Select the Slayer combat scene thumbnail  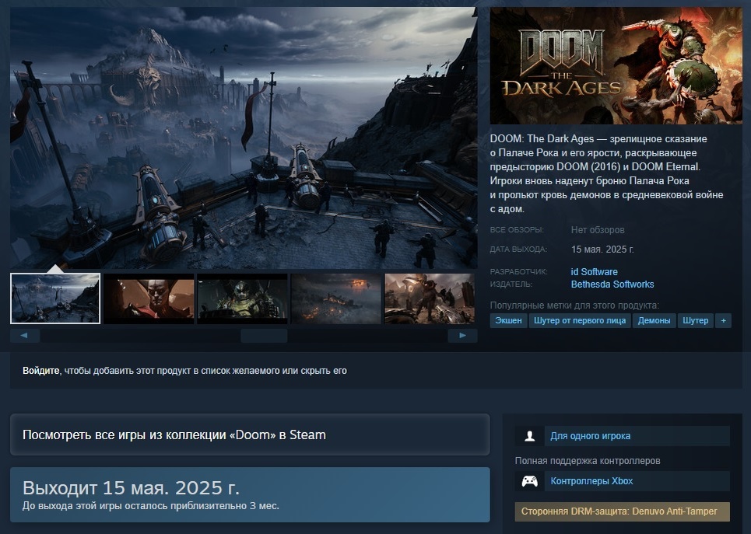click(430, 298)
